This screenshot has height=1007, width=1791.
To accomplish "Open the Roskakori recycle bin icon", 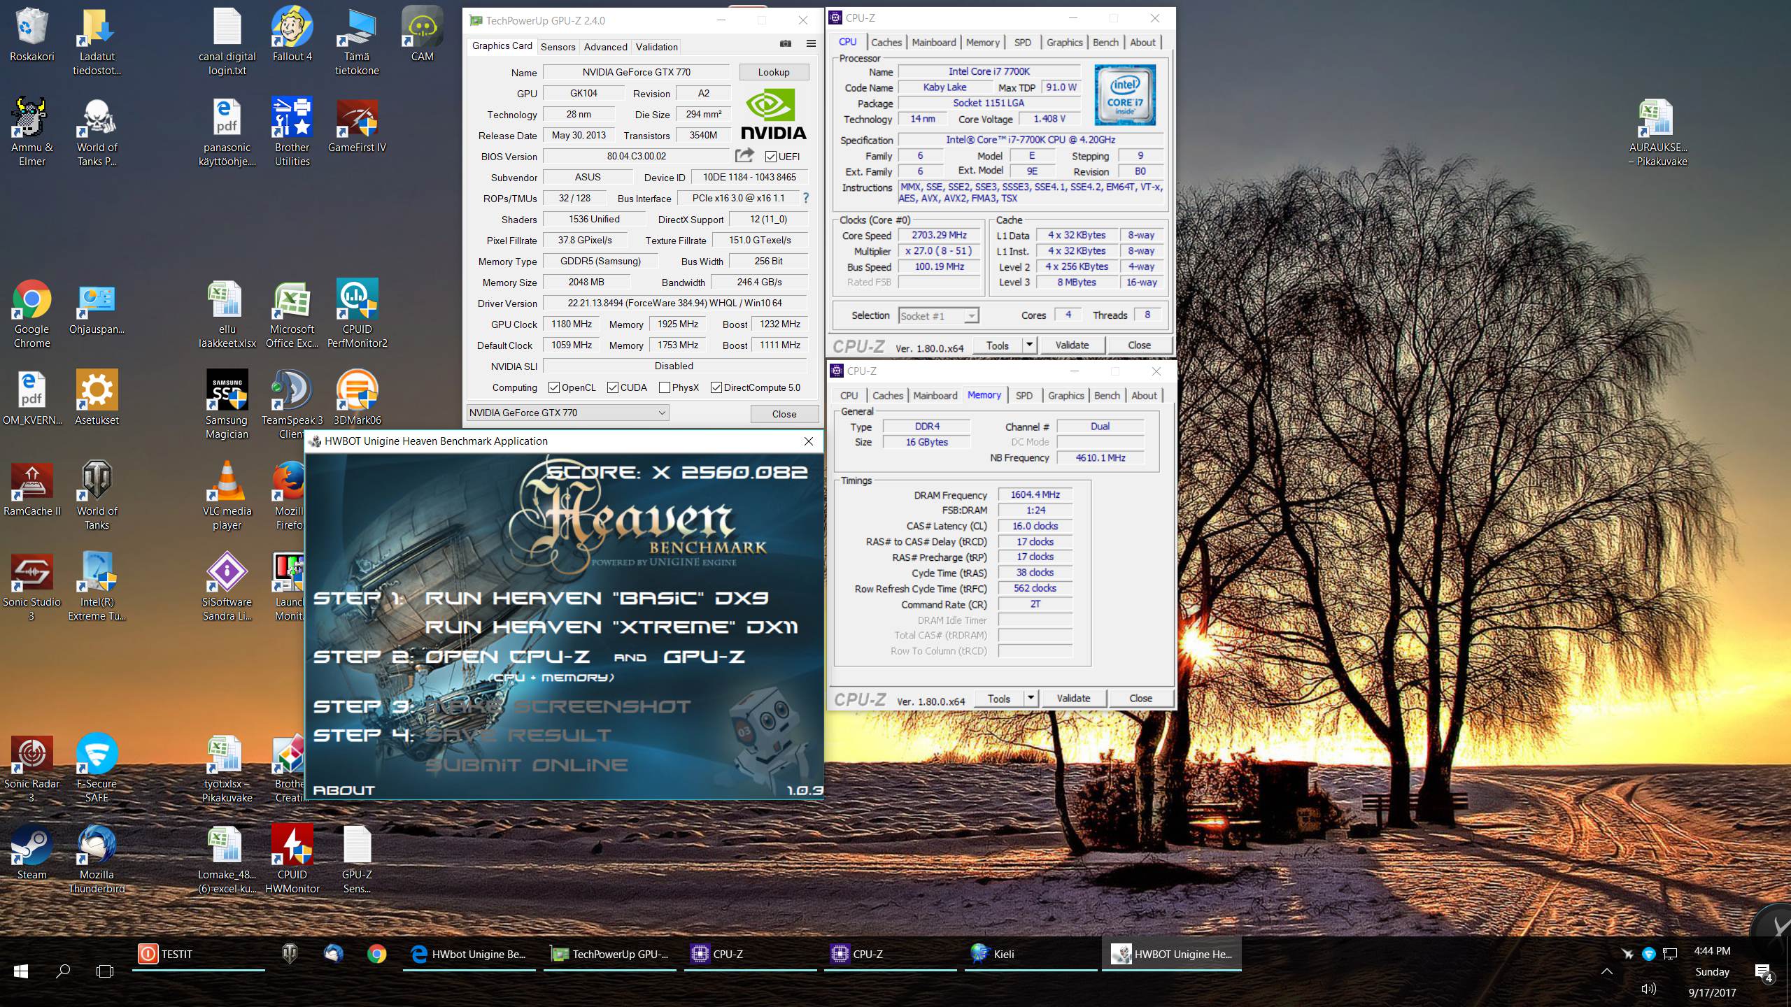I will [x=31, y=35].
